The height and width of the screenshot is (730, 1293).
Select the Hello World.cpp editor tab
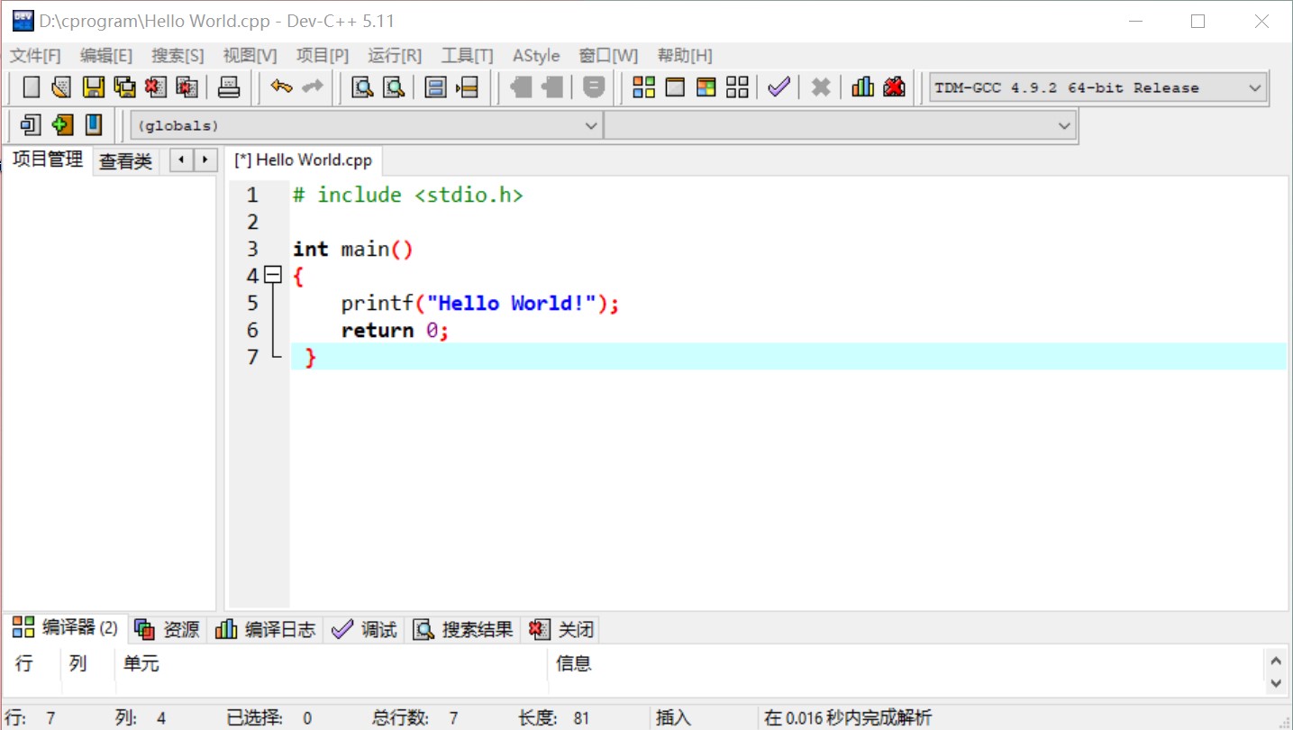pos(304,160)
